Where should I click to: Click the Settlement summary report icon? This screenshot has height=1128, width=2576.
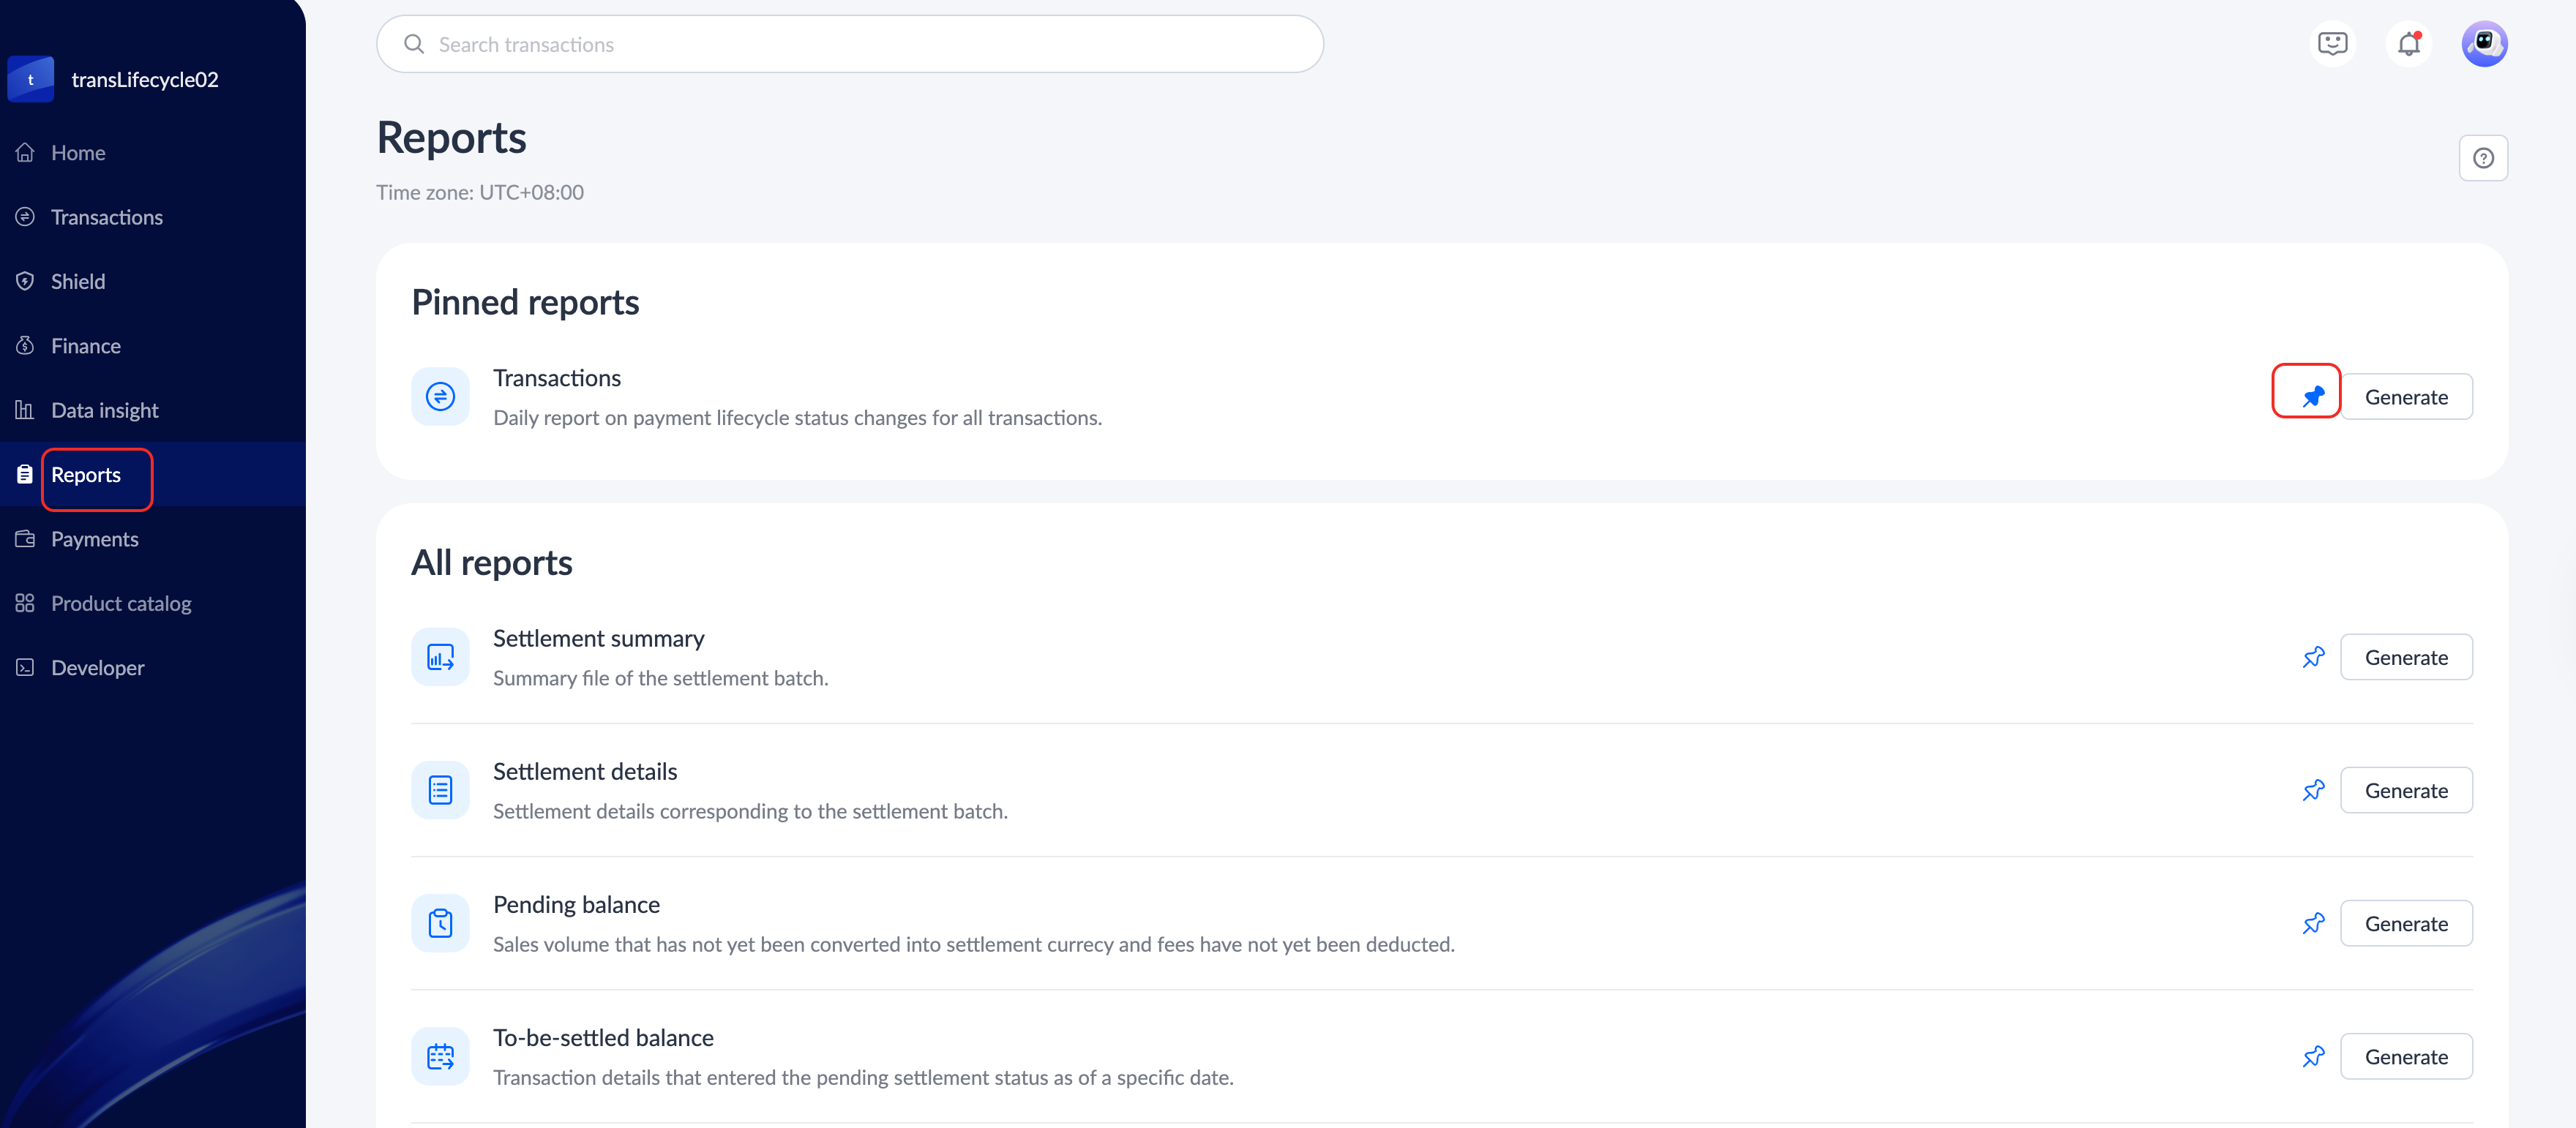click(440, 657)
